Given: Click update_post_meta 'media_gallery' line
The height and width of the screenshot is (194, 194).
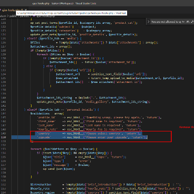Looking at the screenshot, I should 94,102.
